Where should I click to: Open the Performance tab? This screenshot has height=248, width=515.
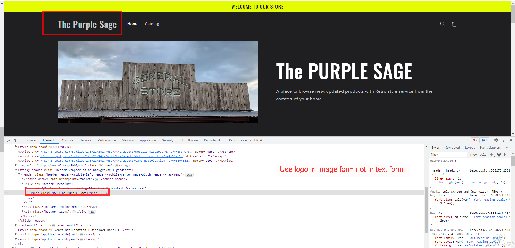click(x=107, y=140)
